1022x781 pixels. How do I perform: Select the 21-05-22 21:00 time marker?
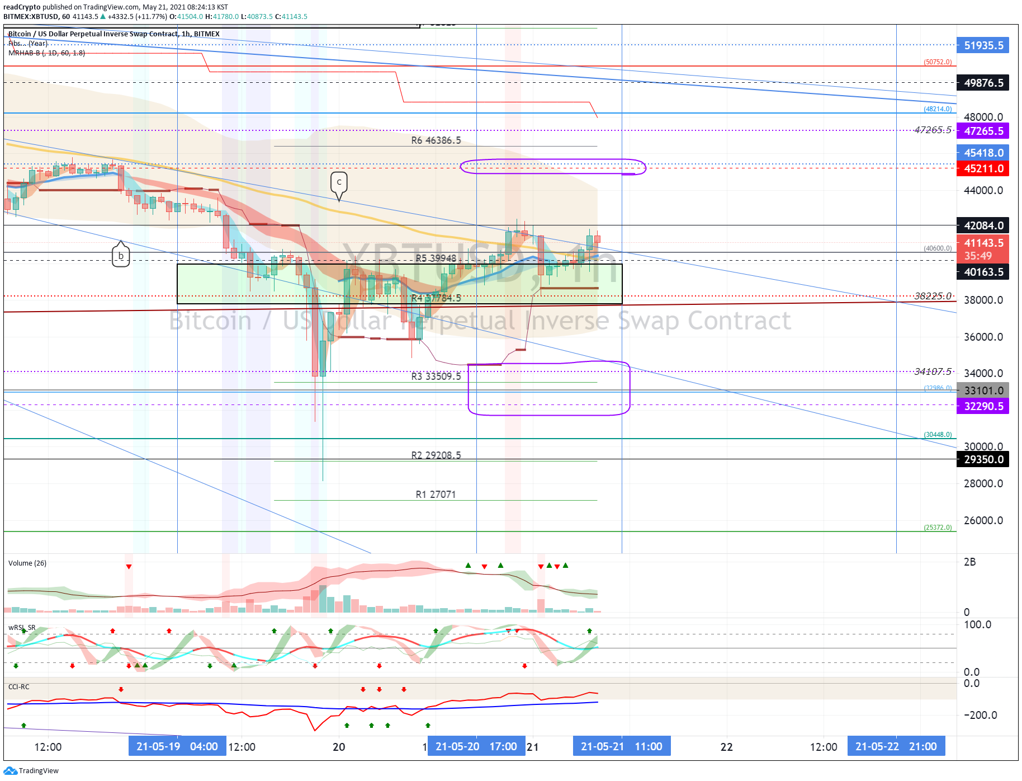pyautogui.click(x=896, y=746)
